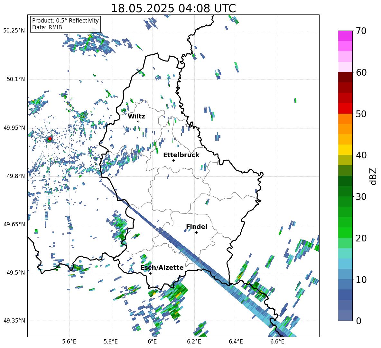
Task: Click the colorbar tick label 50
Action: pyautogui.click(x=361, y=114)
